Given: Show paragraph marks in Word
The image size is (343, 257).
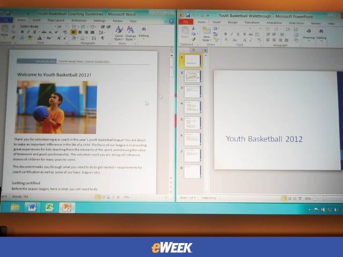Looking at the screenshot, I should 102,38.
